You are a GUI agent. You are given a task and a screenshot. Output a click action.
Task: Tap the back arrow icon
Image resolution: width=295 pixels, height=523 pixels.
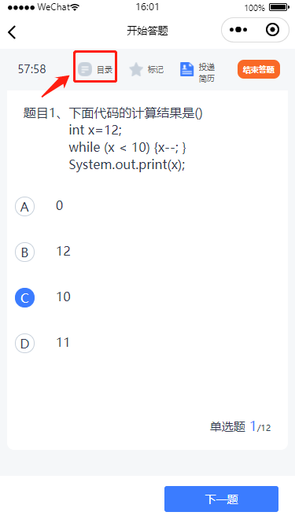tap(12, 32)
